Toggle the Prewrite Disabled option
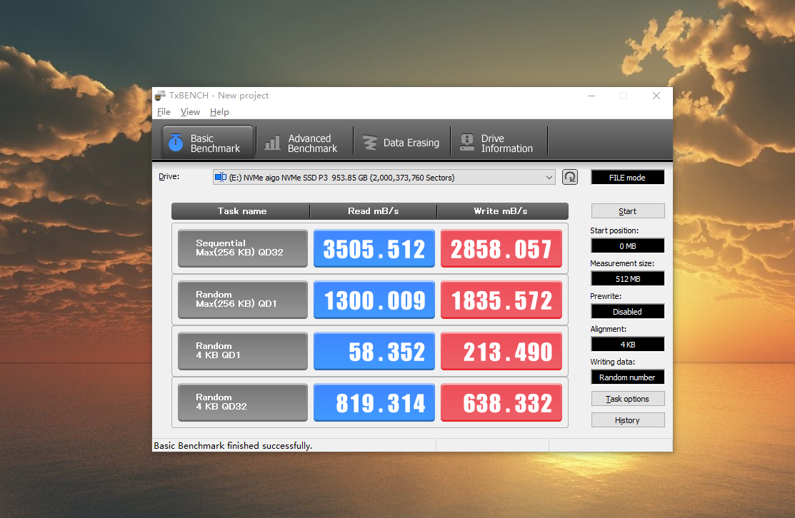The width and height of the screenshot is (795, 518). (628, 312)
